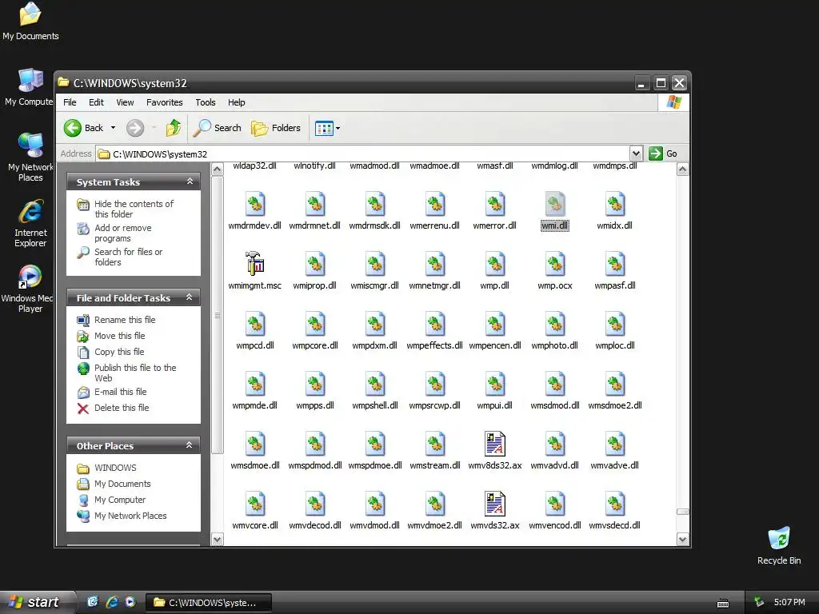The width and height of the screenshot is (819, 614).
Task: Click Copy this file link
Action: pyautogui.click(x=119, y=352)
